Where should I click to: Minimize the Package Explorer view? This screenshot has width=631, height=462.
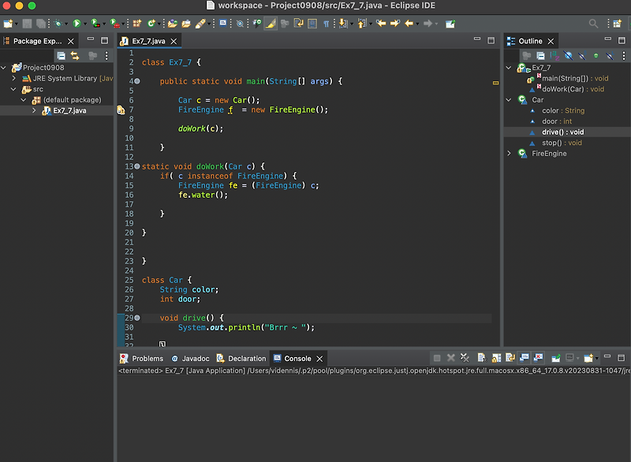click(91, 39)
